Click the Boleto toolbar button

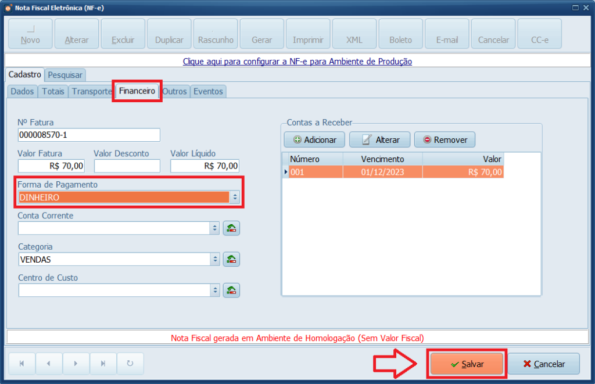[401, 34]
